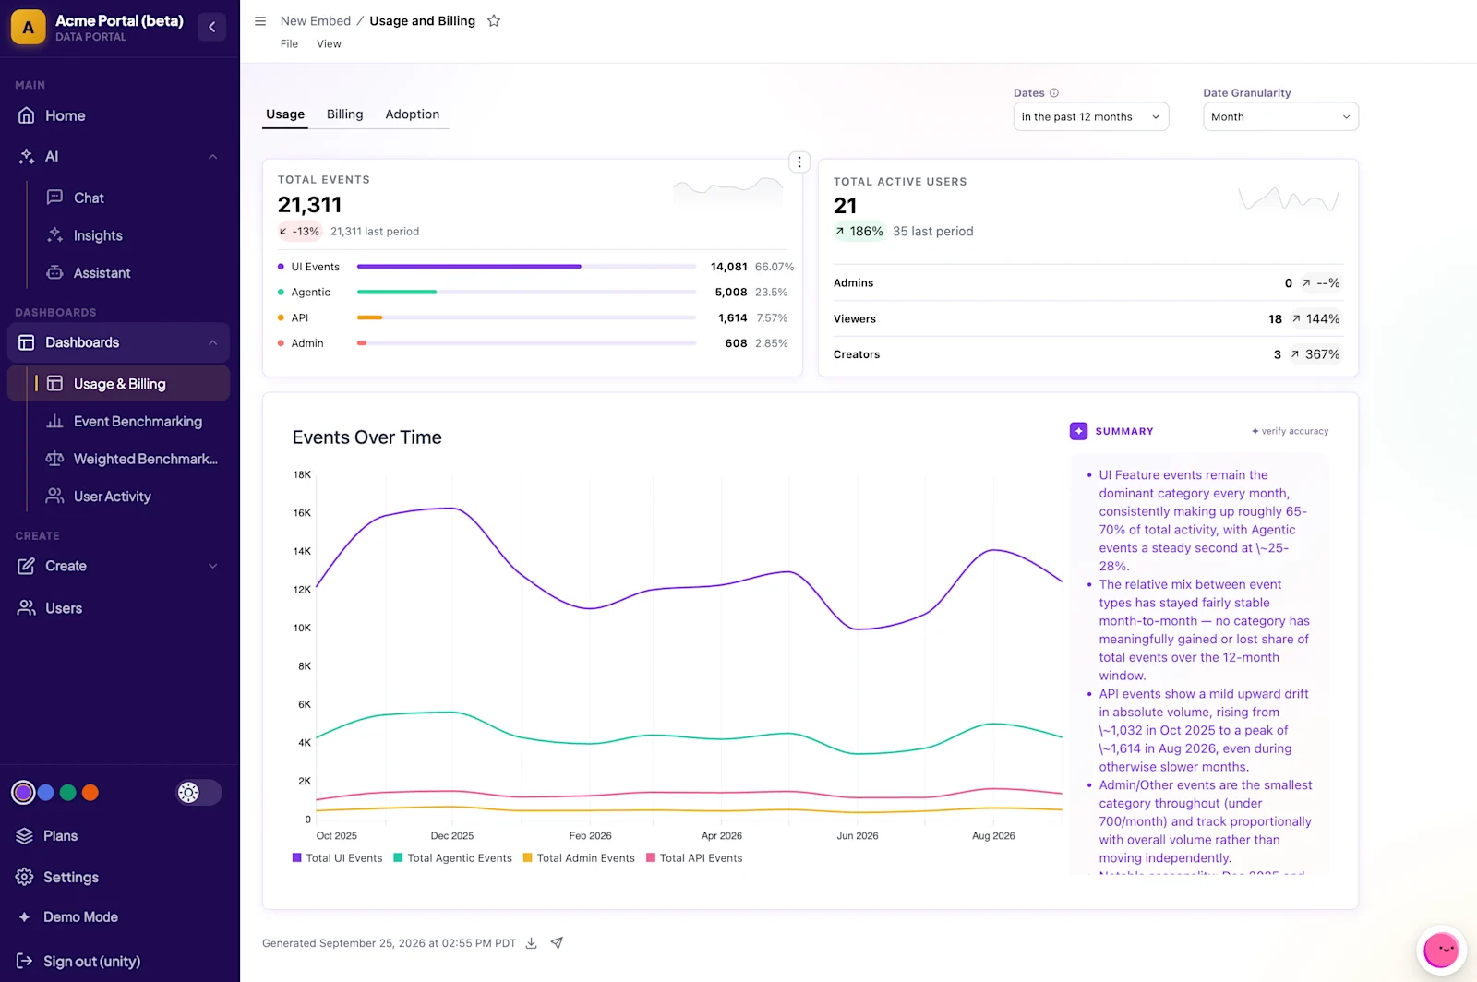The width and height of the screenshot is (1477, 982).
Task: Toggle Total Agentic Events legend series
Action: [452, 858]
